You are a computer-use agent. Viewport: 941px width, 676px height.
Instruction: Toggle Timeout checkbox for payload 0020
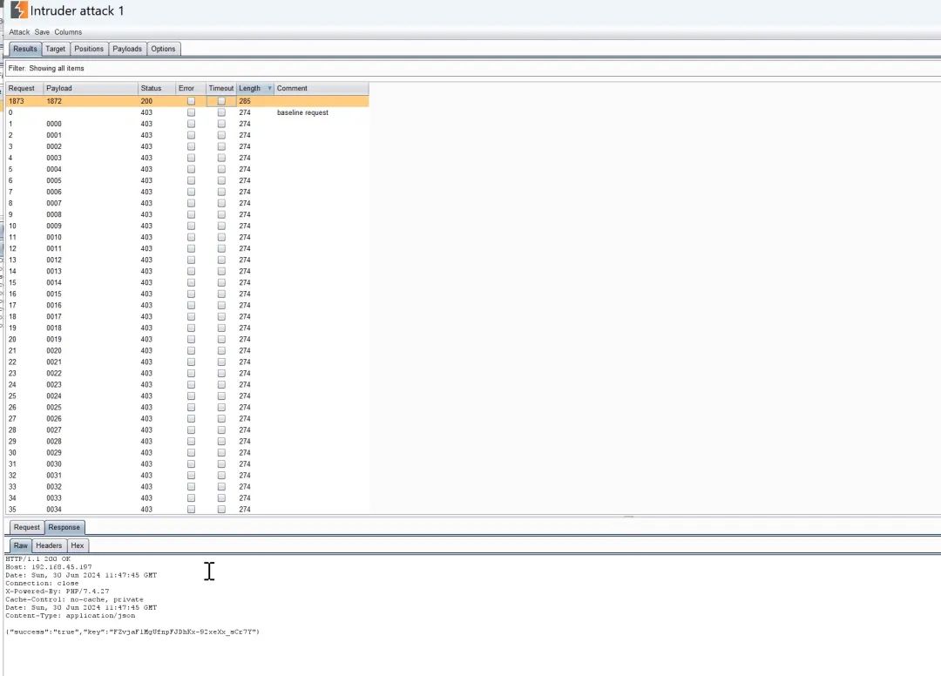pos(221,351)
